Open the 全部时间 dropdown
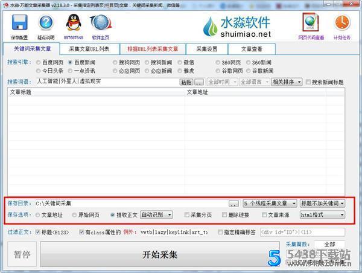The image size is (362, 273). pyautogui.click(x=222, y=82)
